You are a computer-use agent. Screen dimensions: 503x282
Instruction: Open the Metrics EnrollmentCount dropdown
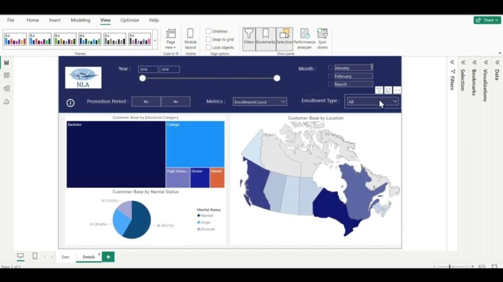[259, 102]
